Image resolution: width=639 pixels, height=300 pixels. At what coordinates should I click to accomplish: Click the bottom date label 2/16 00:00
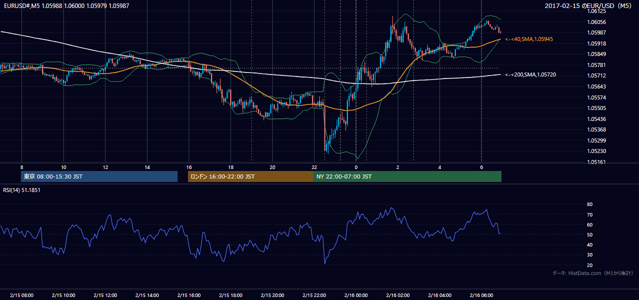point(356,295)
